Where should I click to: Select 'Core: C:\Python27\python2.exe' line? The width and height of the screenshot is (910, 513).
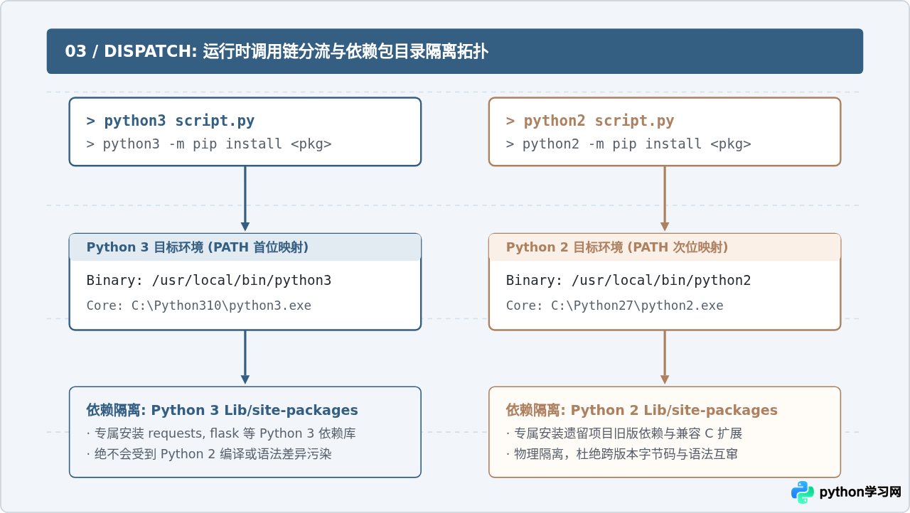tap(615, 306)
